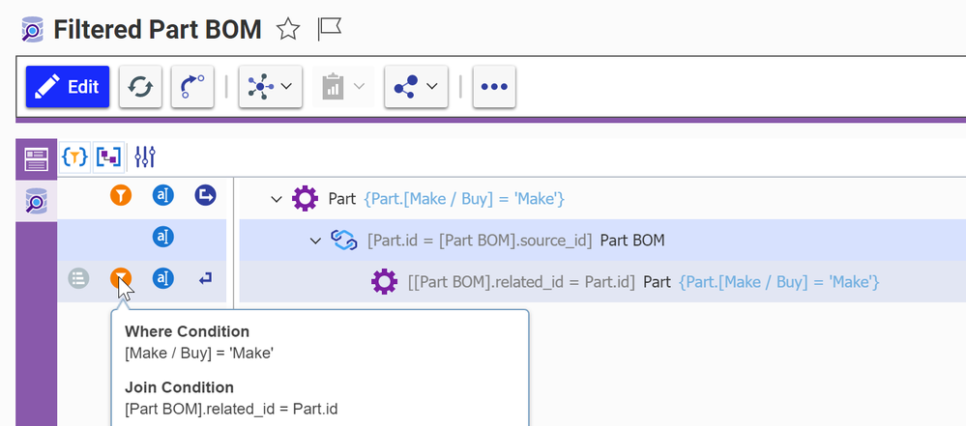Open the three-dots more actions menu
Image resolution: width=966 pixels, height=426 pixels.
tap(494, 87)
